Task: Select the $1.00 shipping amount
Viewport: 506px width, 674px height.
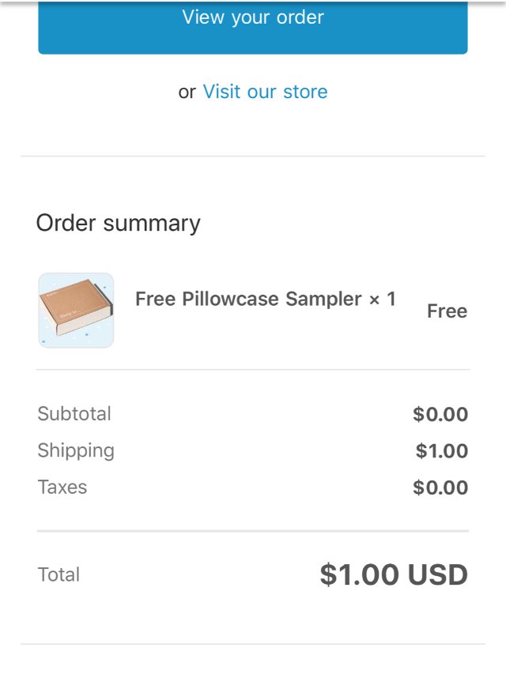Action: [x=442, y=451]
